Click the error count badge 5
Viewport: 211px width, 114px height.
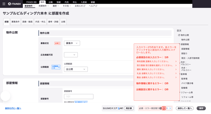pyautogui.click(x=164, y=108)
